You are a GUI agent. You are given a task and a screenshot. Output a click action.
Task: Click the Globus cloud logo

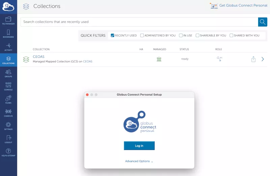tap(8, 6)
